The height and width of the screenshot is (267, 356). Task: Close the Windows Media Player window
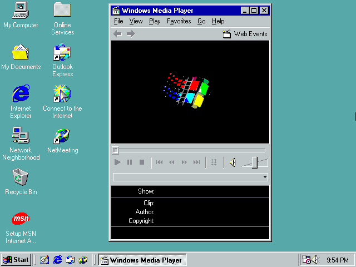pyautogui.click(x=264, y=11)
